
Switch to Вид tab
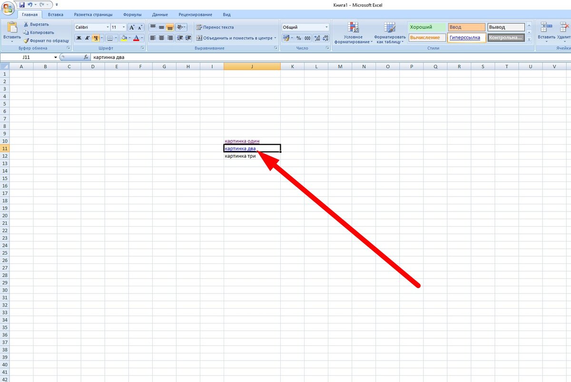[227, 15]
